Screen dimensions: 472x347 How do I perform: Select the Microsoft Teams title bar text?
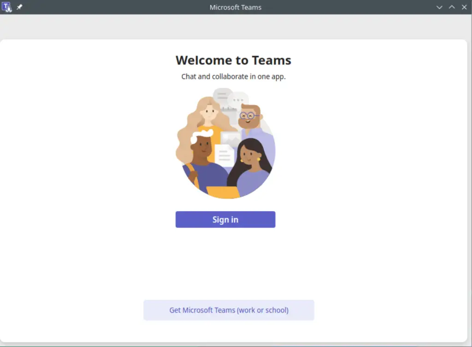[x=236, y=7]
